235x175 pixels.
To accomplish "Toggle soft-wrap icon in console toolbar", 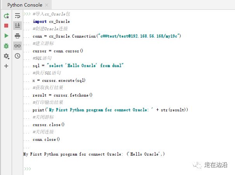I will pos(17,16).
